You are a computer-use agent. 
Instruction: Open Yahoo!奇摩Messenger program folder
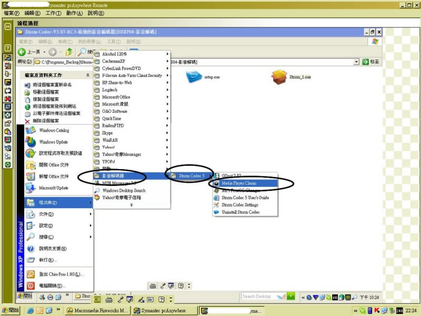132,154
